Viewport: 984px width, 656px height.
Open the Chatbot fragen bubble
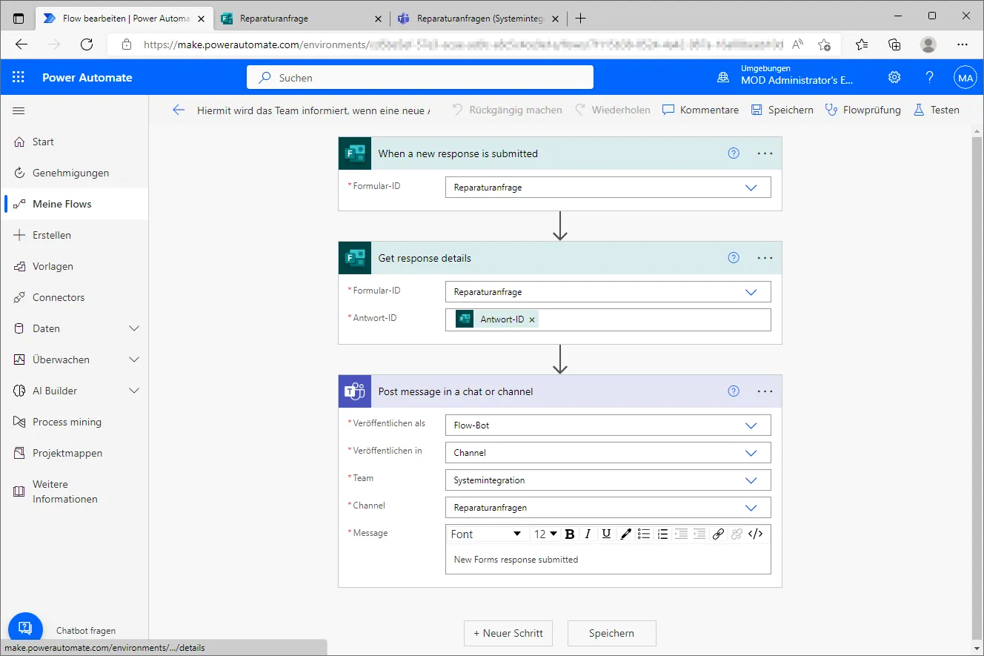tap(25, 630)
